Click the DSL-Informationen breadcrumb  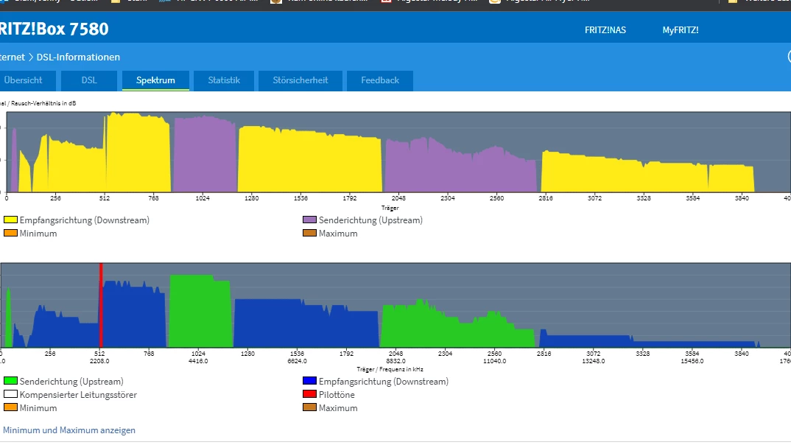78,57
